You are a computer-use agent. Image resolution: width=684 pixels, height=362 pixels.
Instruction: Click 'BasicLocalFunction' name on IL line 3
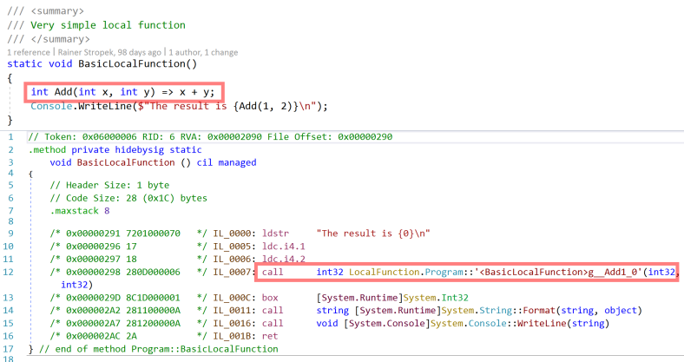126,162
